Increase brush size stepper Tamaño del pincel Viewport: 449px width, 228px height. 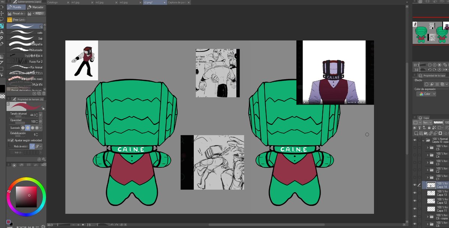37,114
